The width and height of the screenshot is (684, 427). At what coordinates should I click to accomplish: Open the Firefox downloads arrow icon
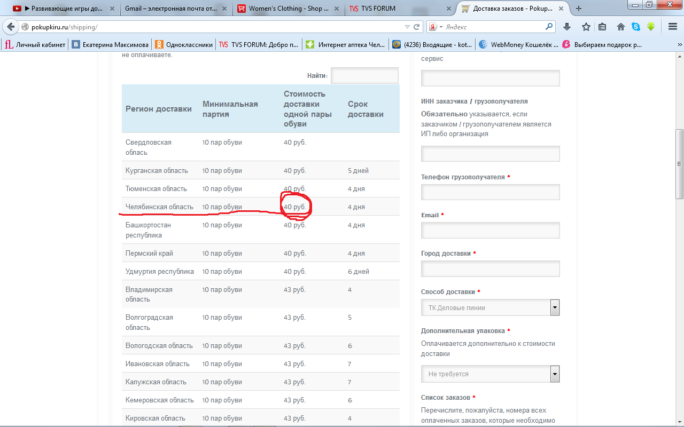click(567, 27)
